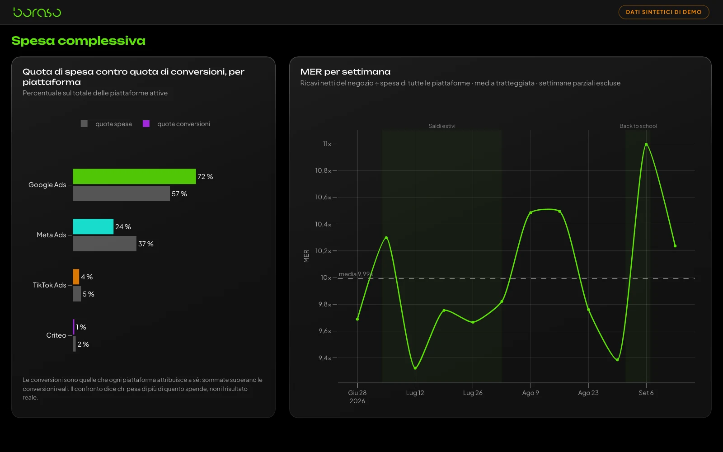Click the Google Ads axis label

(47, 185)
